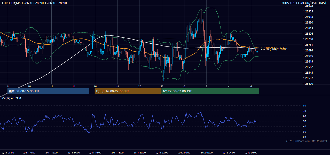Click price axis label 1.28545

click(x=308, y=73)
